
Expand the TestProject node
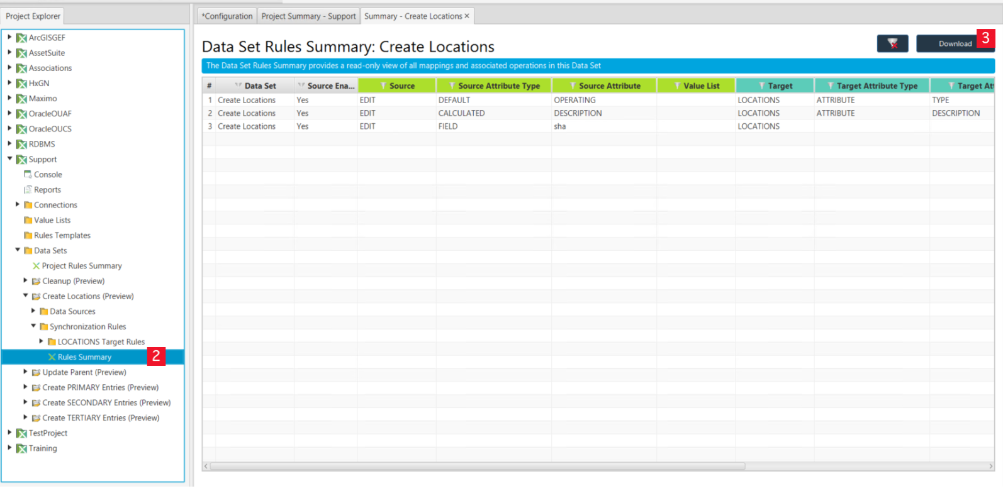pyautogui.click(x=9, y=433)
